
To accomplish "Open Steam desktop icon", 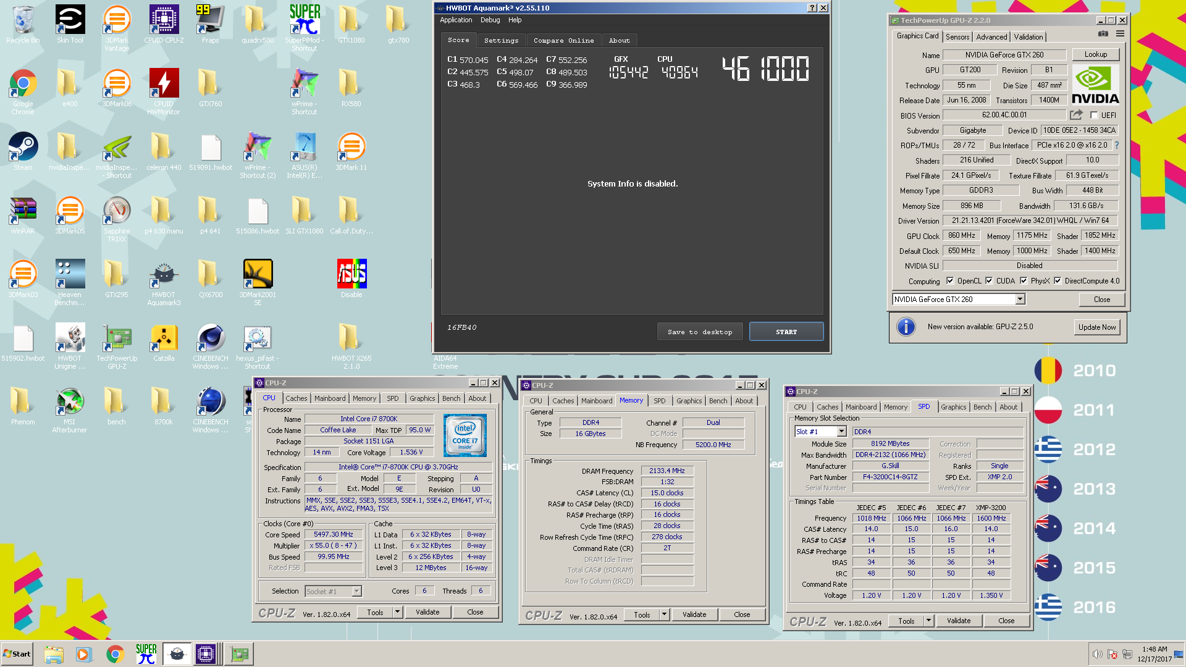I will click(x=23, y=151).
